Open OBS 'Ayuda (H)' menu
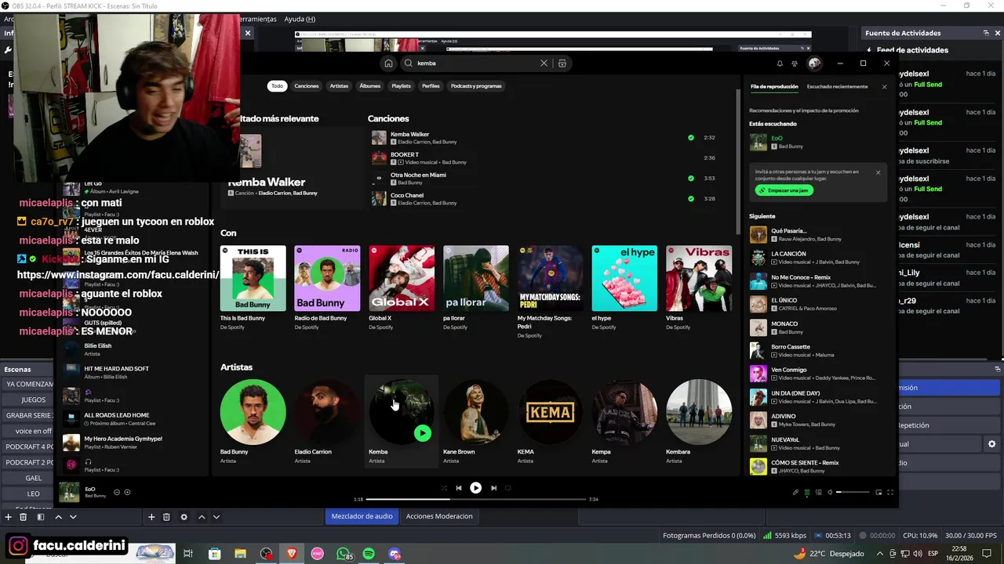Screen dimensions: 1004x564 click(300, 19)
